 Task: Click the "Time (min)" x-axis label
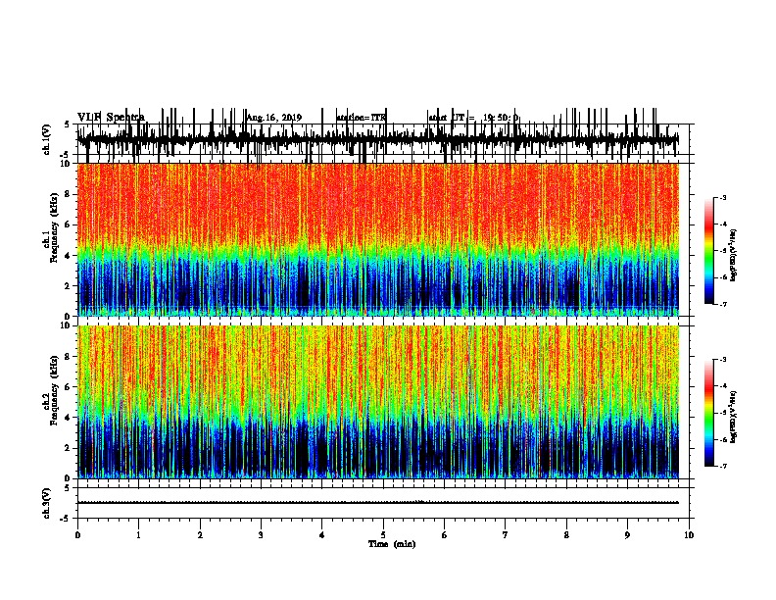tap(392, 544)
